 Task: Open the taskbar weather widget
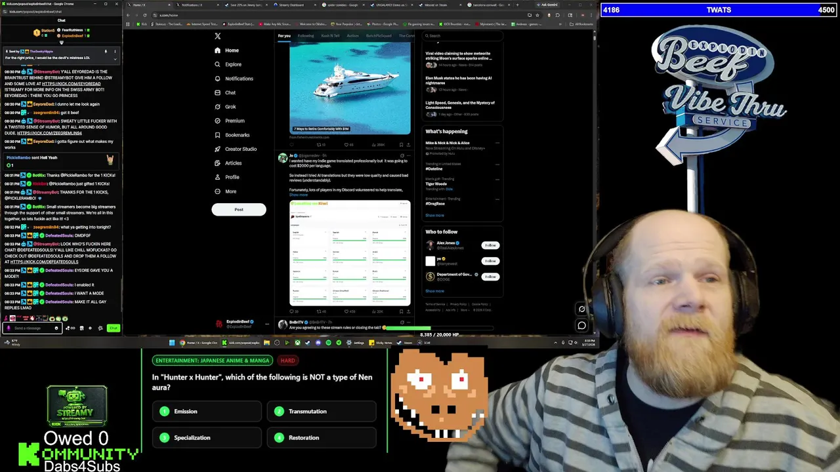(x=13, y=343)
